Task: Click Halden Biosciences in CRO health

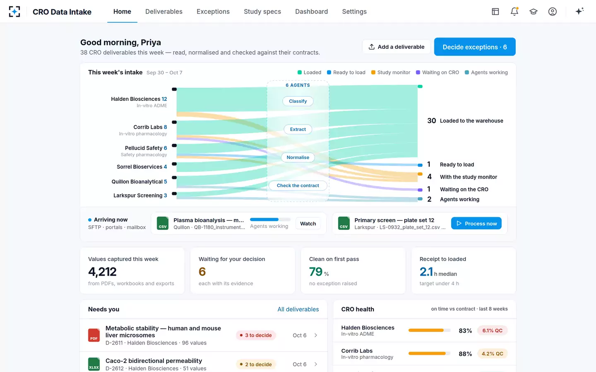Action: (368, 328)
